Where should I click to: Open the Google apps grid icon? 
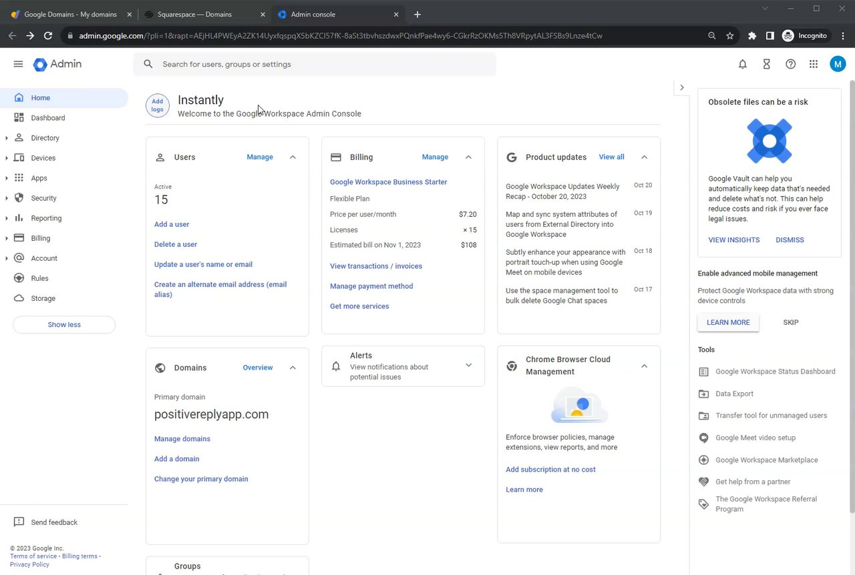pos(813,64)
